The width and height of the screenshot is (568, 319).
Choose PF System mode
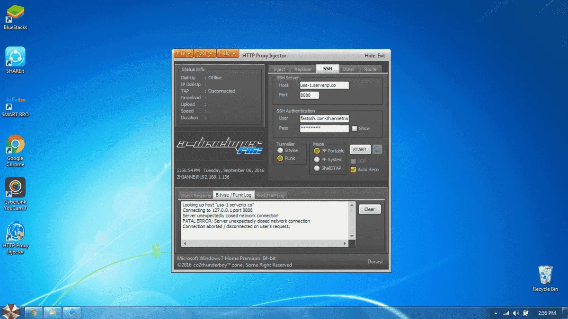(317, 159)
